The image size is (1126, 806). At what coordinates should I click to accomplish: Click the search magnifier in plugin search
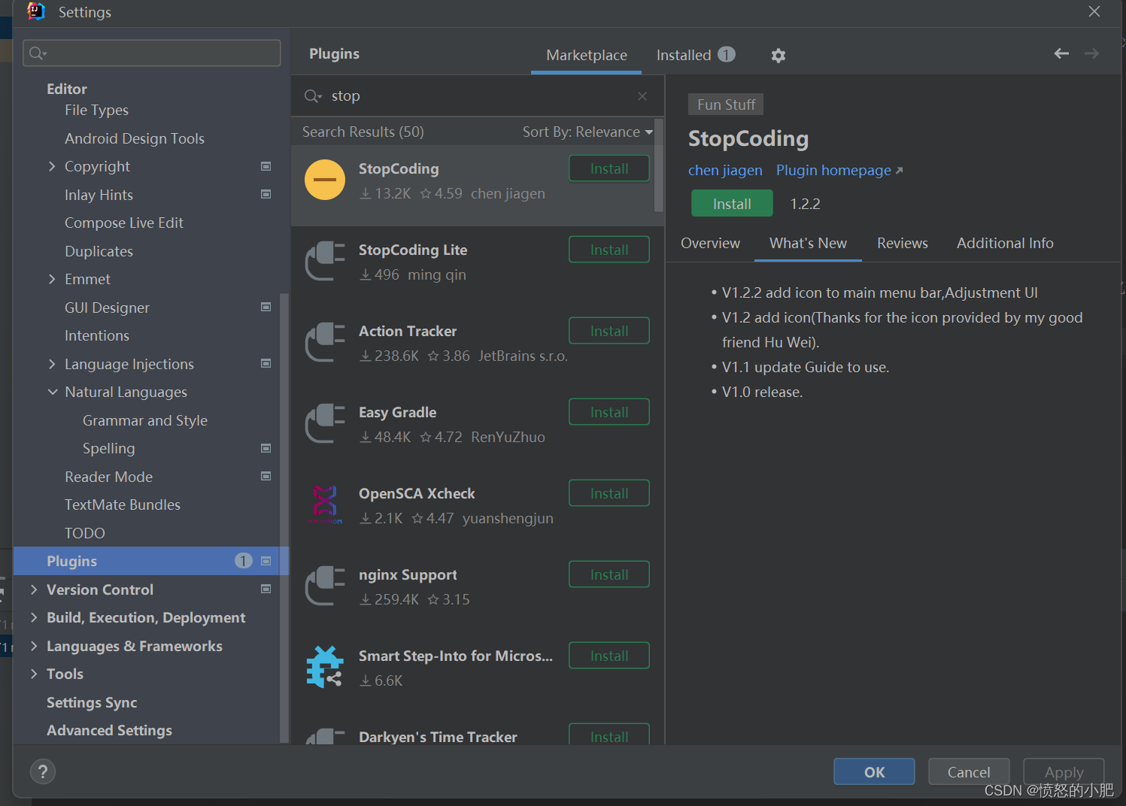point(312,96)
